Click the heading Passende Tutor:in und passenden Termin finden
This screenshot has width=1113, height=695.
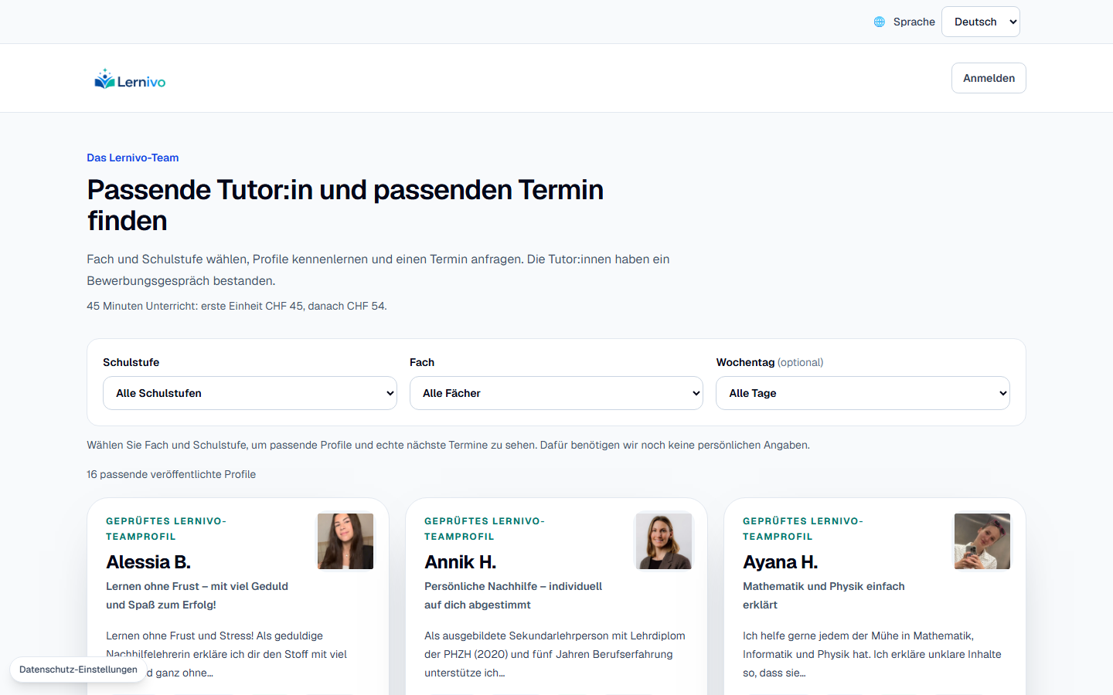(345, 205)
